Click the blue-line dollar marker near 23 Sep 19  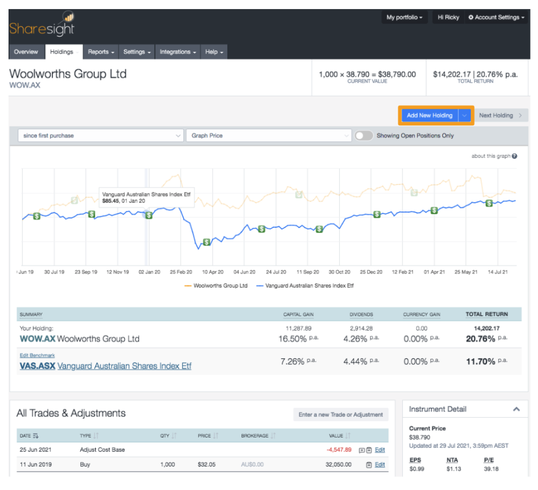coord(92,214)
